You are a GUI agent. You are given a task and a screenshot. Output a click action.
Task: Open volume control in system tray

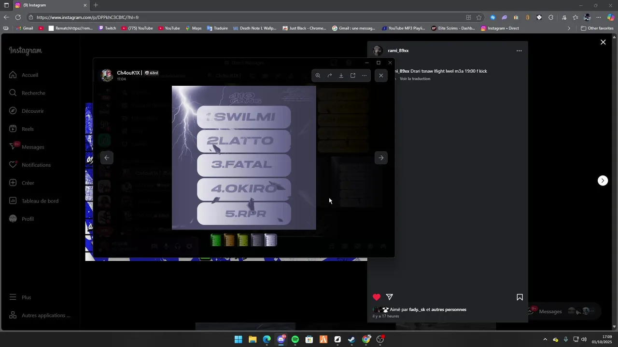pyautogui.click(x=584, y=339)
